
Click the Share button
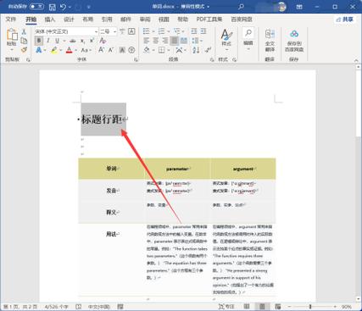pyautogui.click(x=345, y=19)
